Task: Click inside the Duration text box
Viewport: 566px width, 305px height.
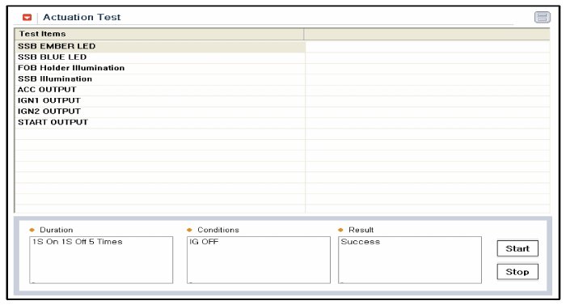Action: tap(101, 260)
